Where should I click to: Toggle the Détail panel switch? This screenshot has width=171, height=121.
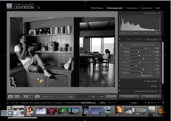pos(120,86)
